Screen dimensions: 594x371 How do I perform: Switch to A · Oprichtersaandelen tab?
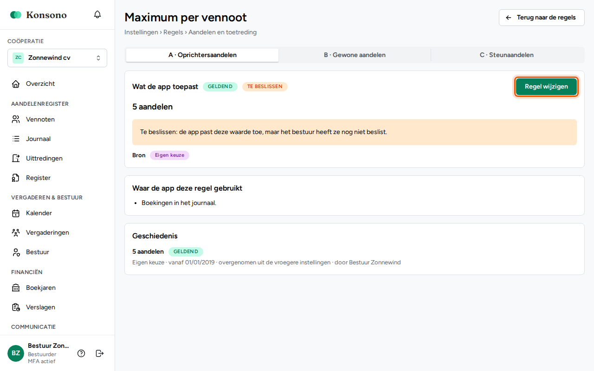[x=202, y=55]
